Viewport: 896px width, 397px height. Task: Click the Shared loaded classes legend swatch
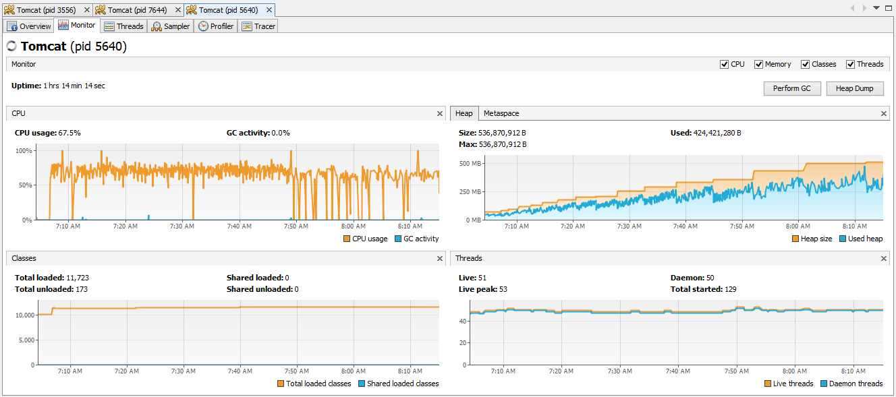362,384
